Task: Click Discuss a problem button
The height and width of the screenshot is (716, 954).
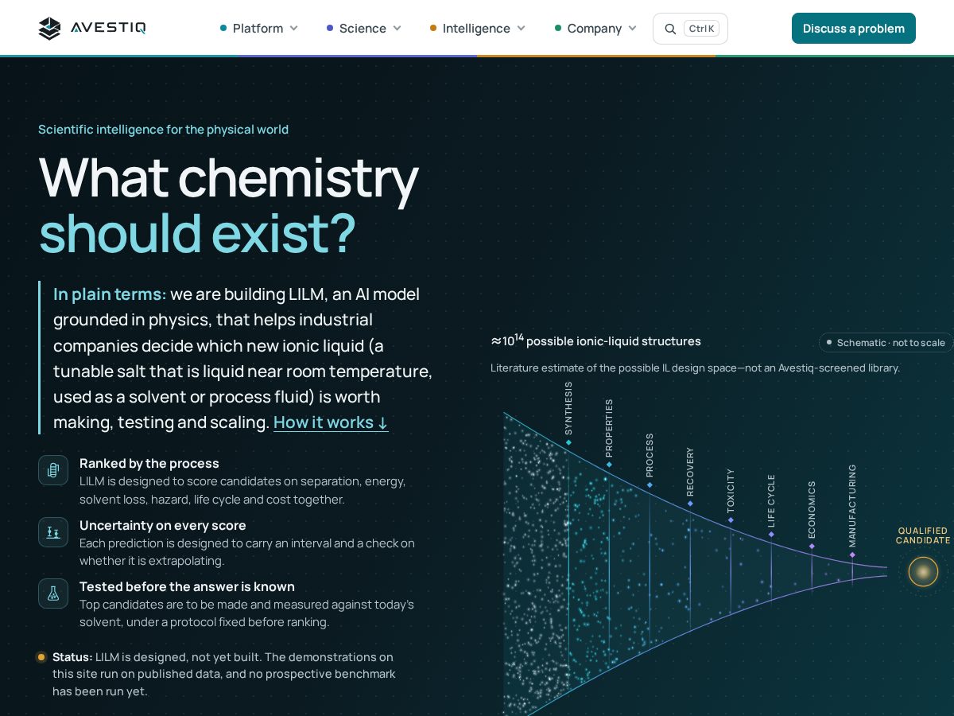Action: click(x=854, y=29)
